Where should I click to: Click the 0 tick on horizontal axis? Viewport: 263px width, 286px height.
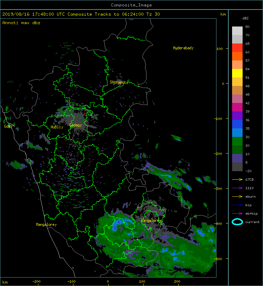click(108, 282)
